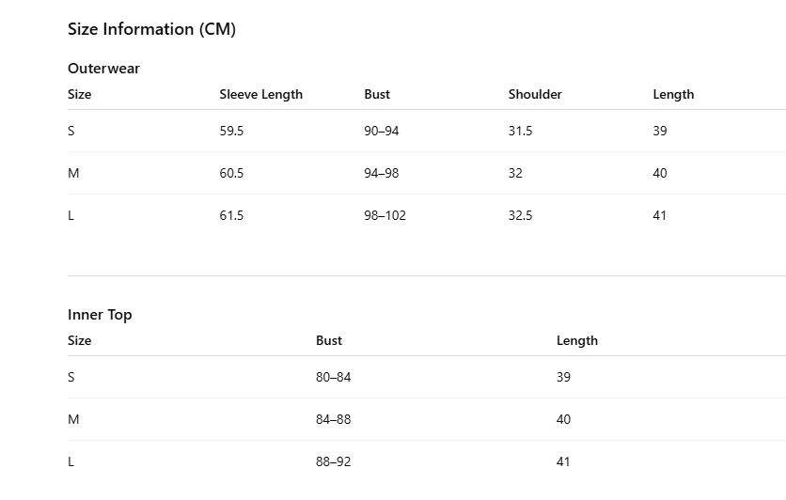Select the 98–102 bust cell

click(x=385, y=215)
